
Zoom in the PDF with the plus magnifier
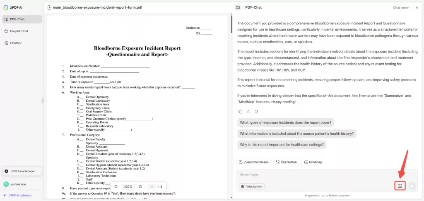(x=140, y=187)
